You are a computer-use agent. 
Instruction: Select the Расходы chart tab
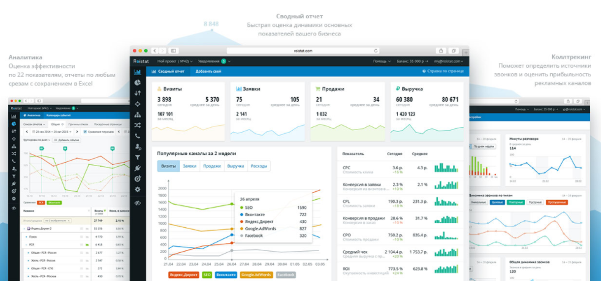point(259,166)
